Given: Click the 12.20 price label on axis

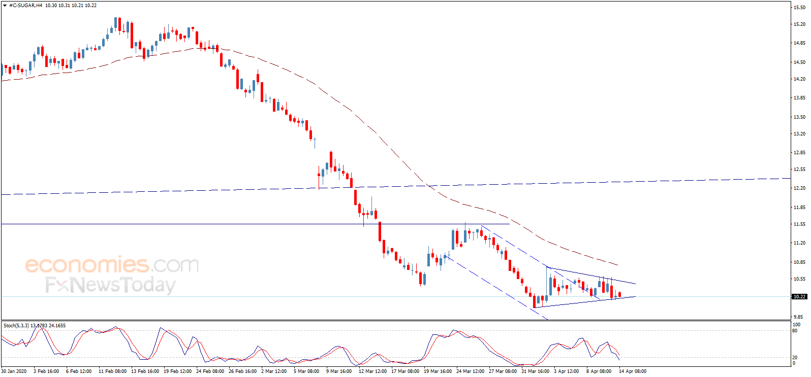Looking at the screenshot, I should click(799, 188).
